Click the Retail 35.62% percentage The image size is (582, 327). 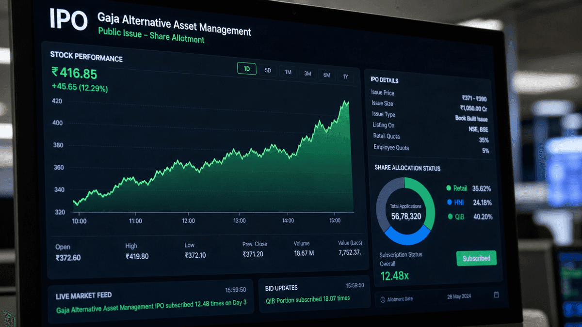click(x=482, y=189)
